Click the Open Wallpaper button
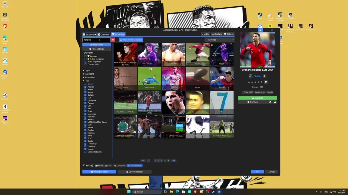The height and width of the screenshot is (195, 348). pyautogui.click(x=134, y=172)
